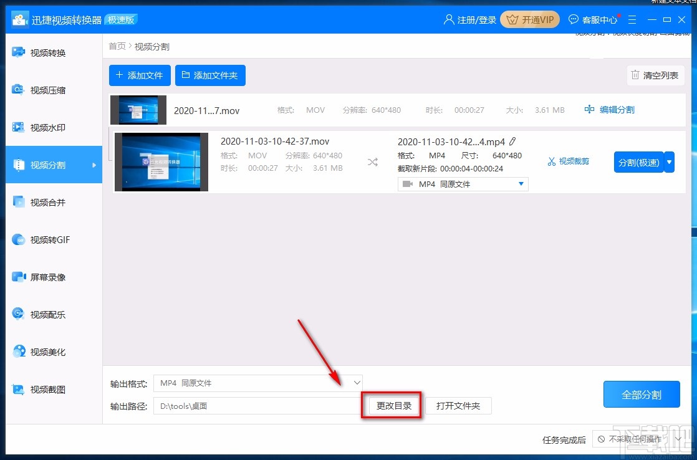Expand the arrow next to 分割(极速)
This screenshot has width=697, height=460.
pyautogui.click(x=669, y=162)
